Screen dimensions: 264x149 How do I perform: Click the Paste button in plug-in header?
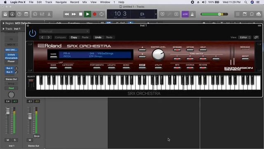[85, 37]
